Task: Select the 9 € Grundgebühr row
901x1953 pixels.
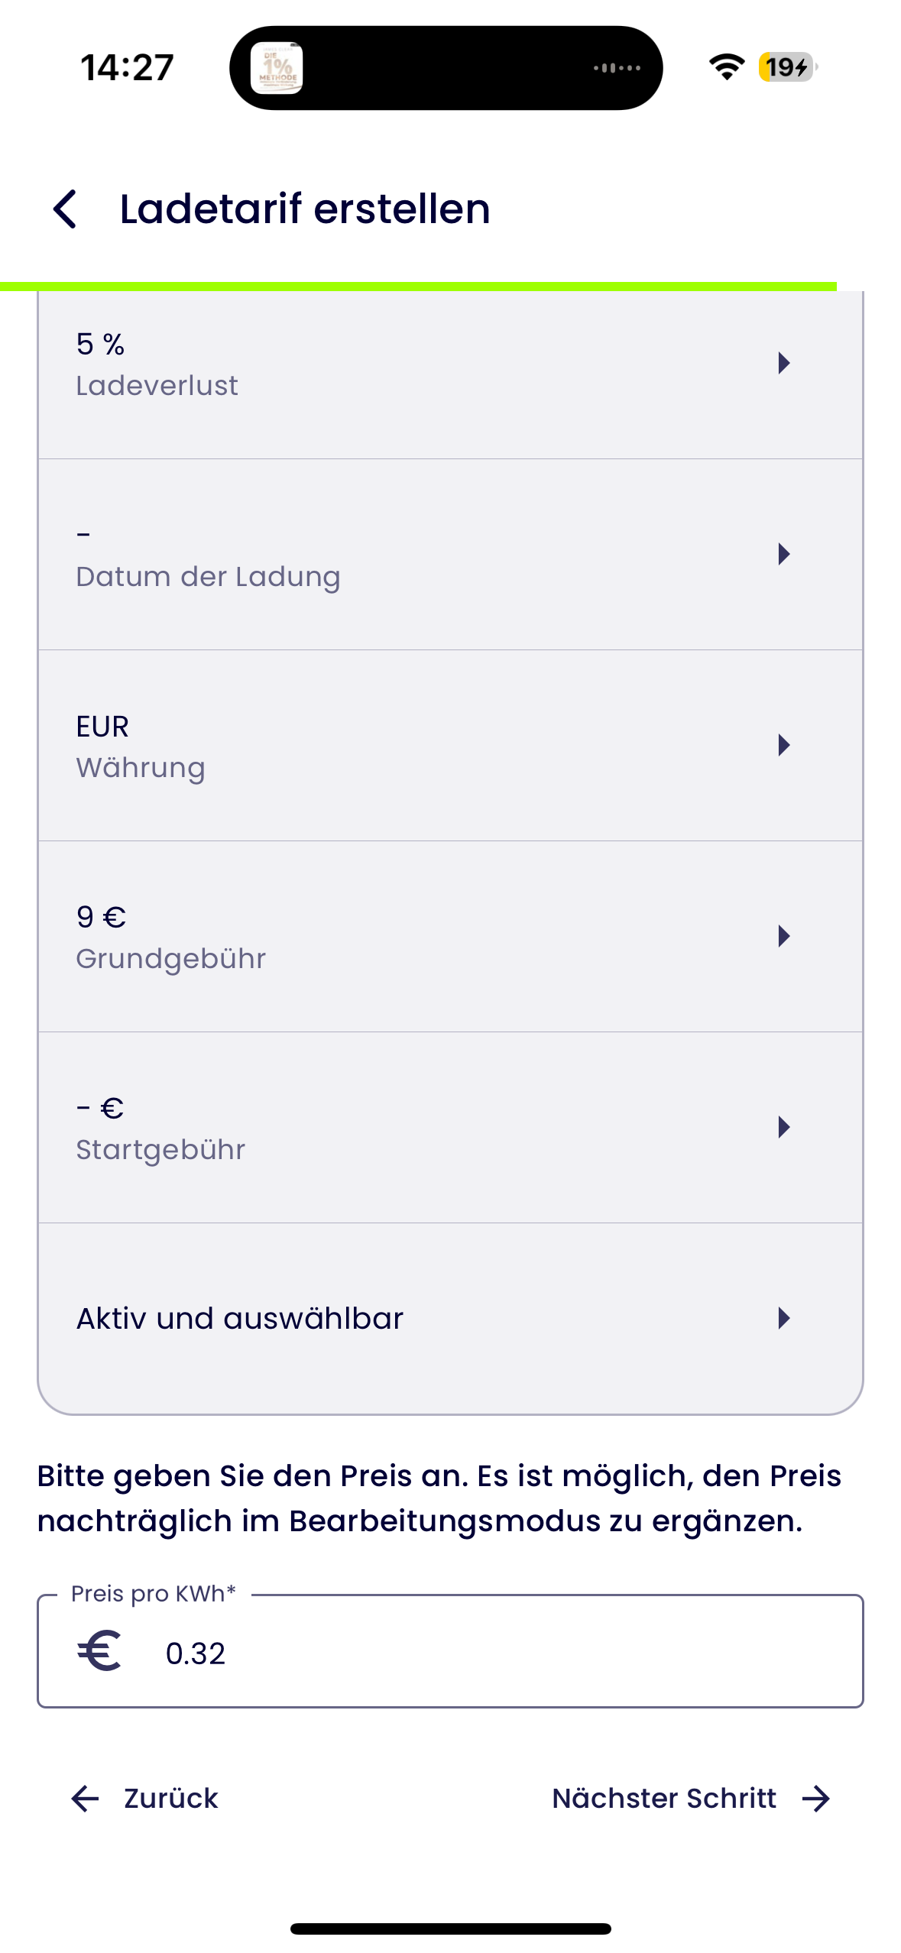Action: (450, 937)
